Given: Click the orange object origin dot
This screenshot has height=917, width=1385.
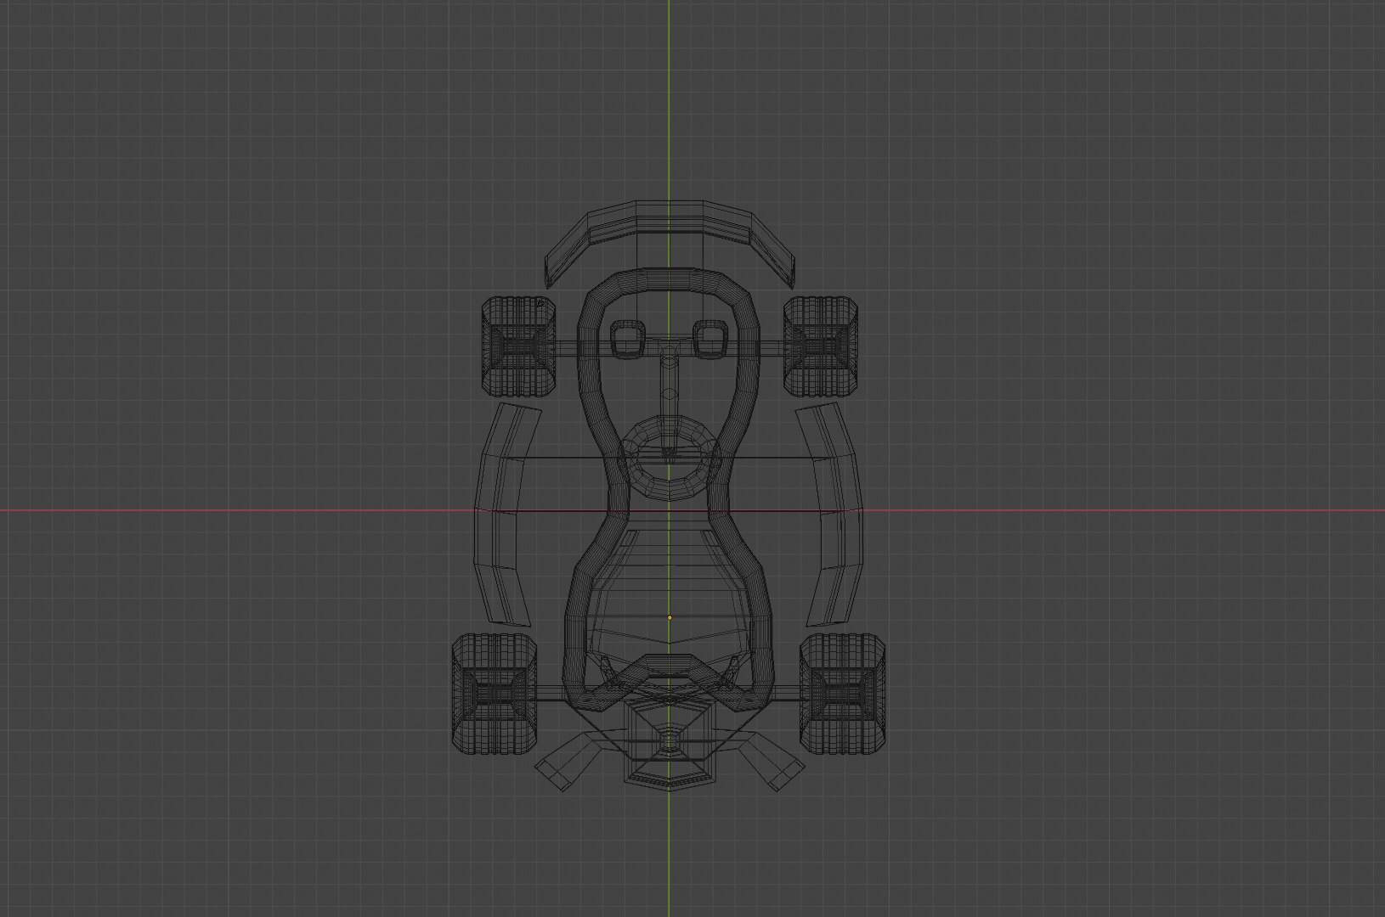Looking at the screenshot, I should (x=670, y=617).
